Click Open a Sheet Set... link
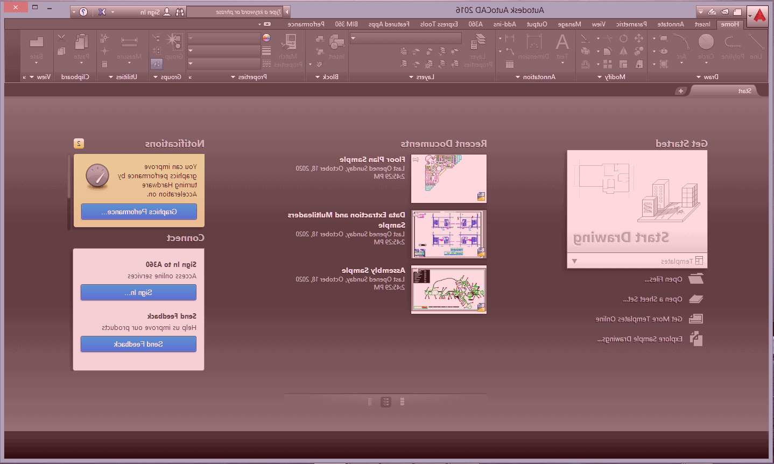The width and height of the screenshot is (774, 464). (652, 299)
